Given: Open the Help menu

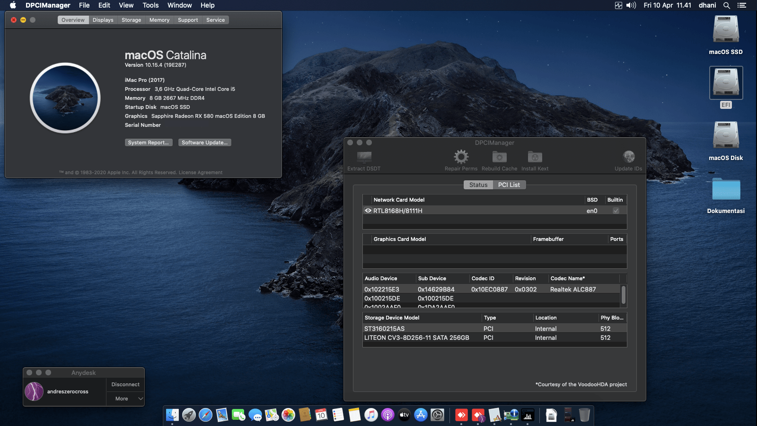Looking at the screenshot, I should click(207, 5).
